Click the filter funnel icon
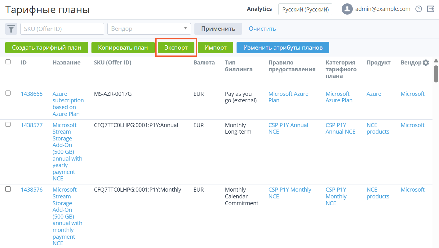Viewport: 439px width, 248px height. (11, 29)
